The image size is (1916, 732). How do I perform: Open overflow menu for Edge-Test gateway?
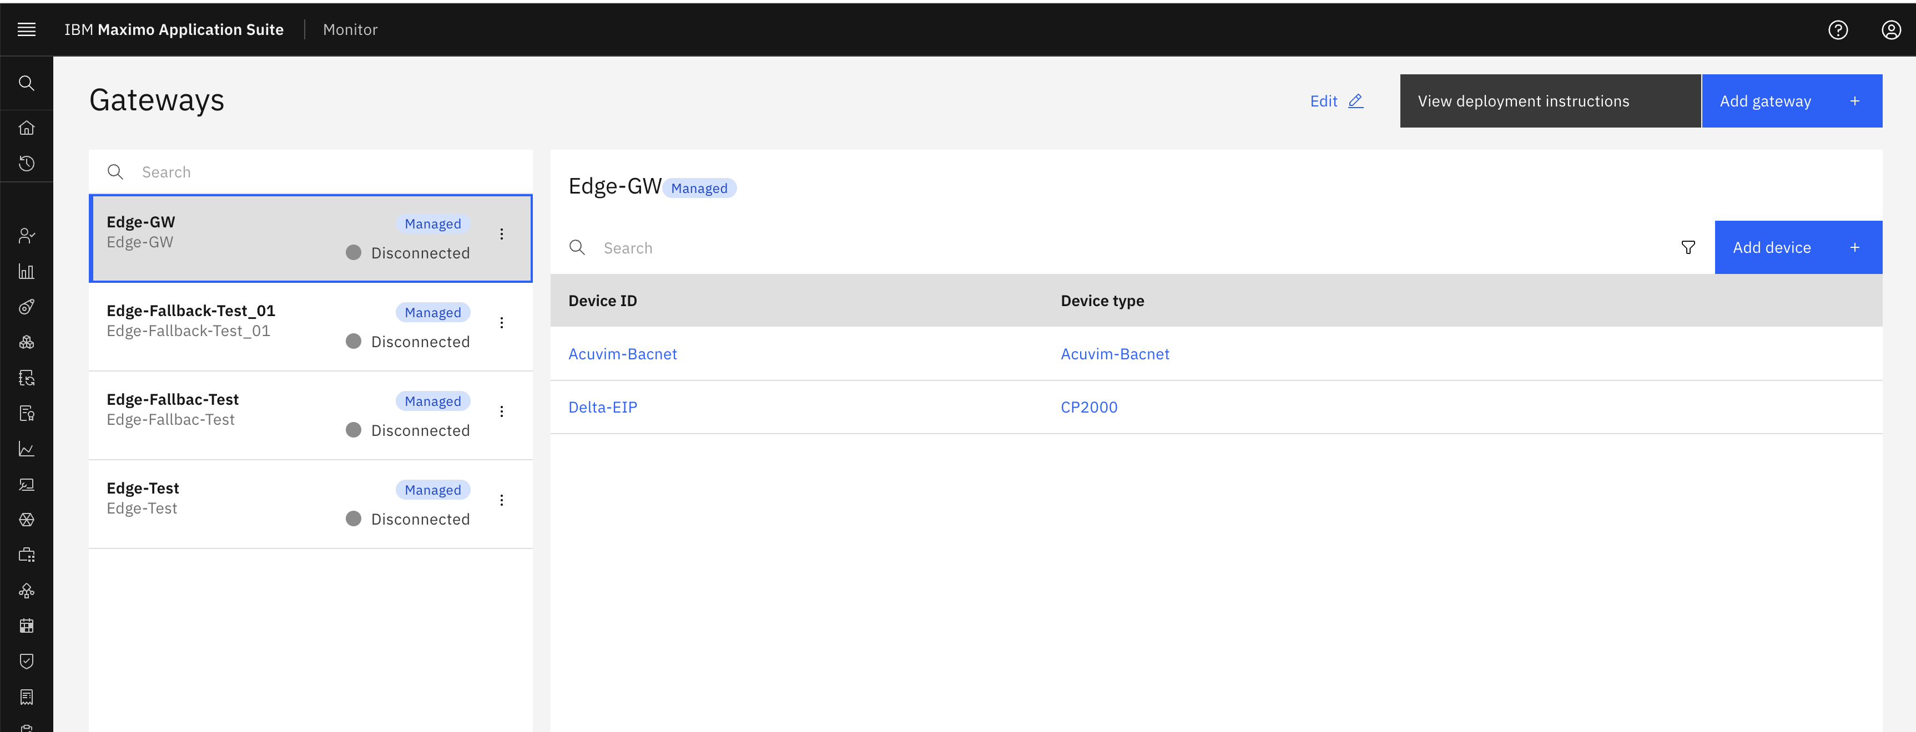coord(502,500)
